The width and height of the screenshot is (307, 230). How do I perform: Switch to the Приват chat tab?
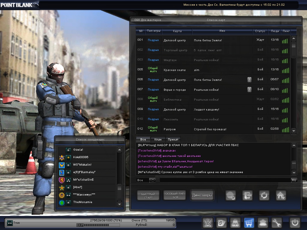pyautogui.click(x=173, y=140)
